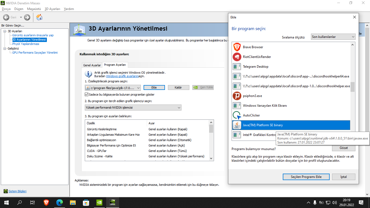Viewport: 370px width, 208px height.
Task: Open the notification center icon
Action: 361,203
